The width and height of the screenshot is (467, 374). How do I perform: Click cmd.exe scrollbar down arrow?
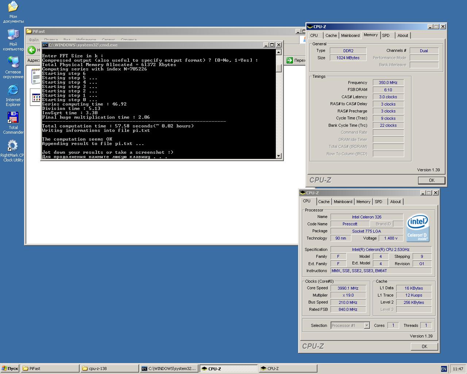pyautogui.click(x=279, y=156)
